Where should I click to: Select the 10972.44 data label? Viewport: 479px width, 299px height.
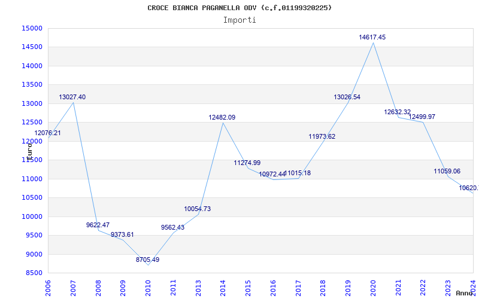272,174
